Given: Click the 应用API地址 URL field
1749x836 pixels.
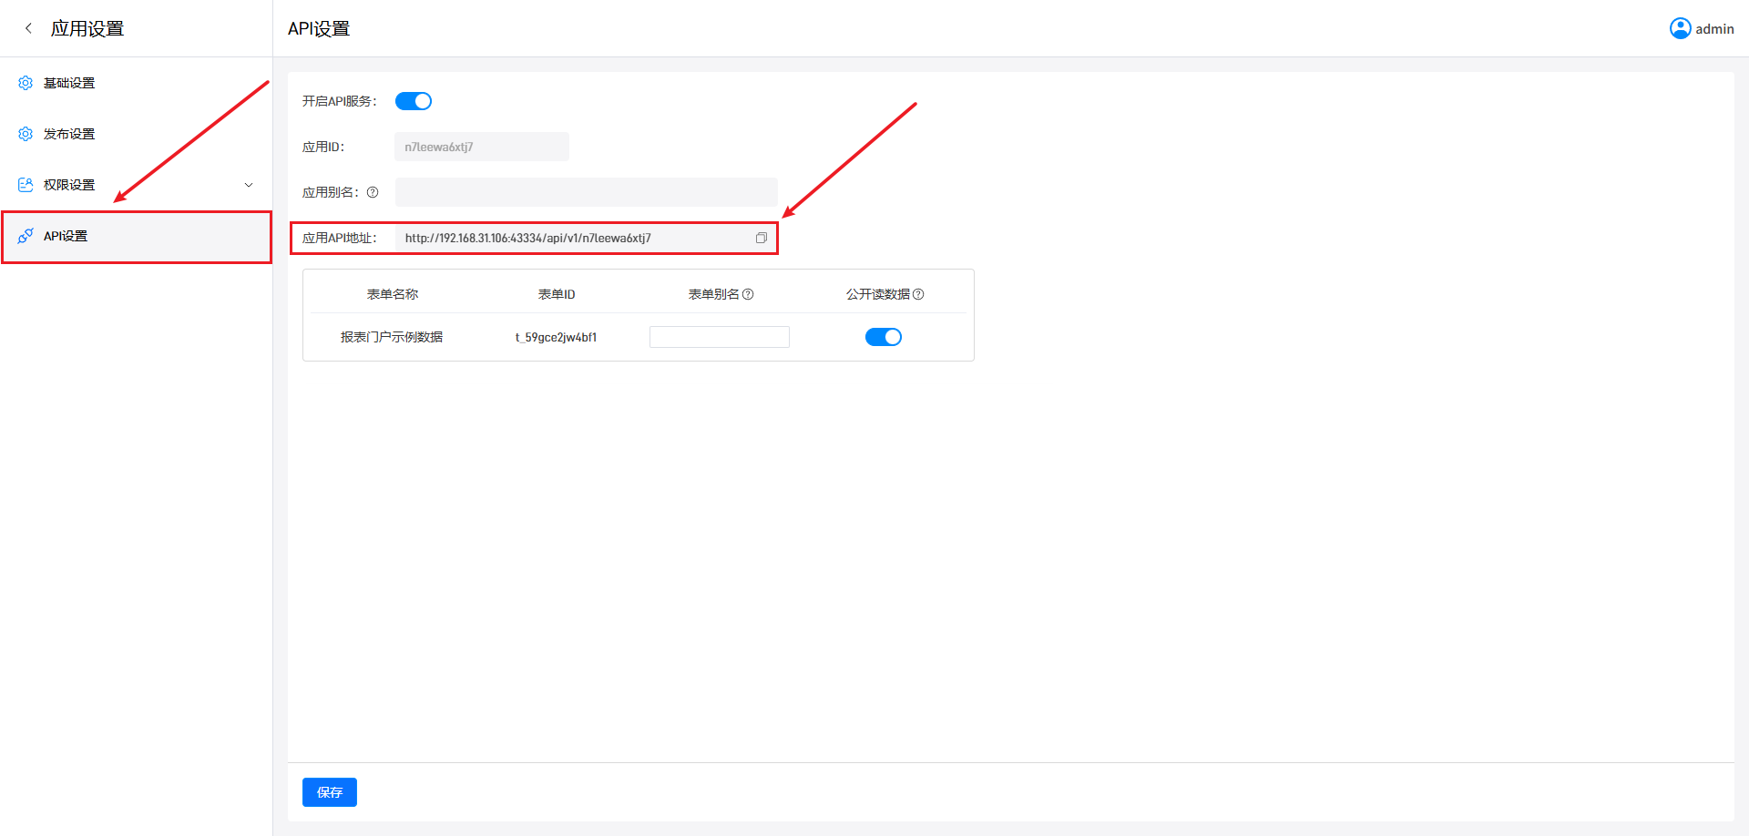Looking at the screenshot, I should (574, 238).
